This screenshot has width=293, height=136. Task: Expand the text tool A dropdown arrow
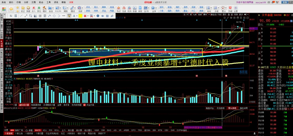77,16
